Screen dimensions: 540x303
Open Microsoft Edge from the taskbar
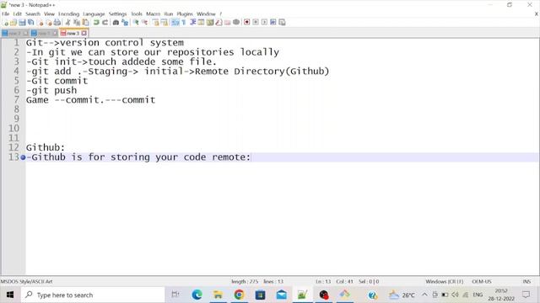click(197, 295)
